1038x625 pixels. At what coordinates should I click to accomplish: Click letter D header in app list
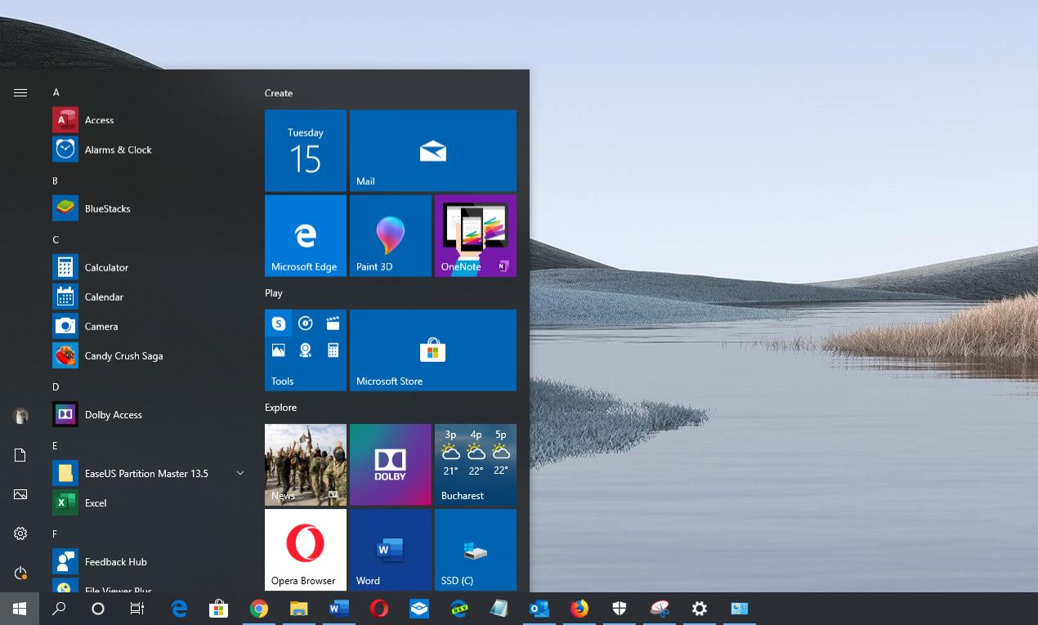pyautogui.click(x=56, y=386)
